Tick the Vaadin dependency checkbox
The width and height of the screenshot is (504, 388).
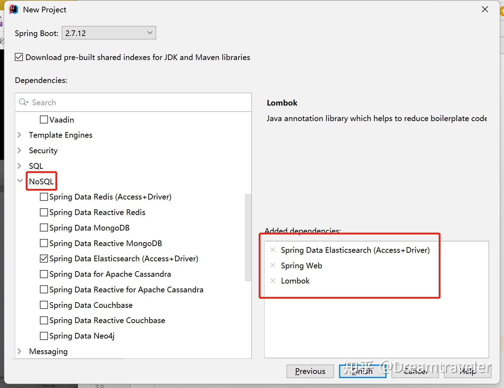[x=44, y=120]
